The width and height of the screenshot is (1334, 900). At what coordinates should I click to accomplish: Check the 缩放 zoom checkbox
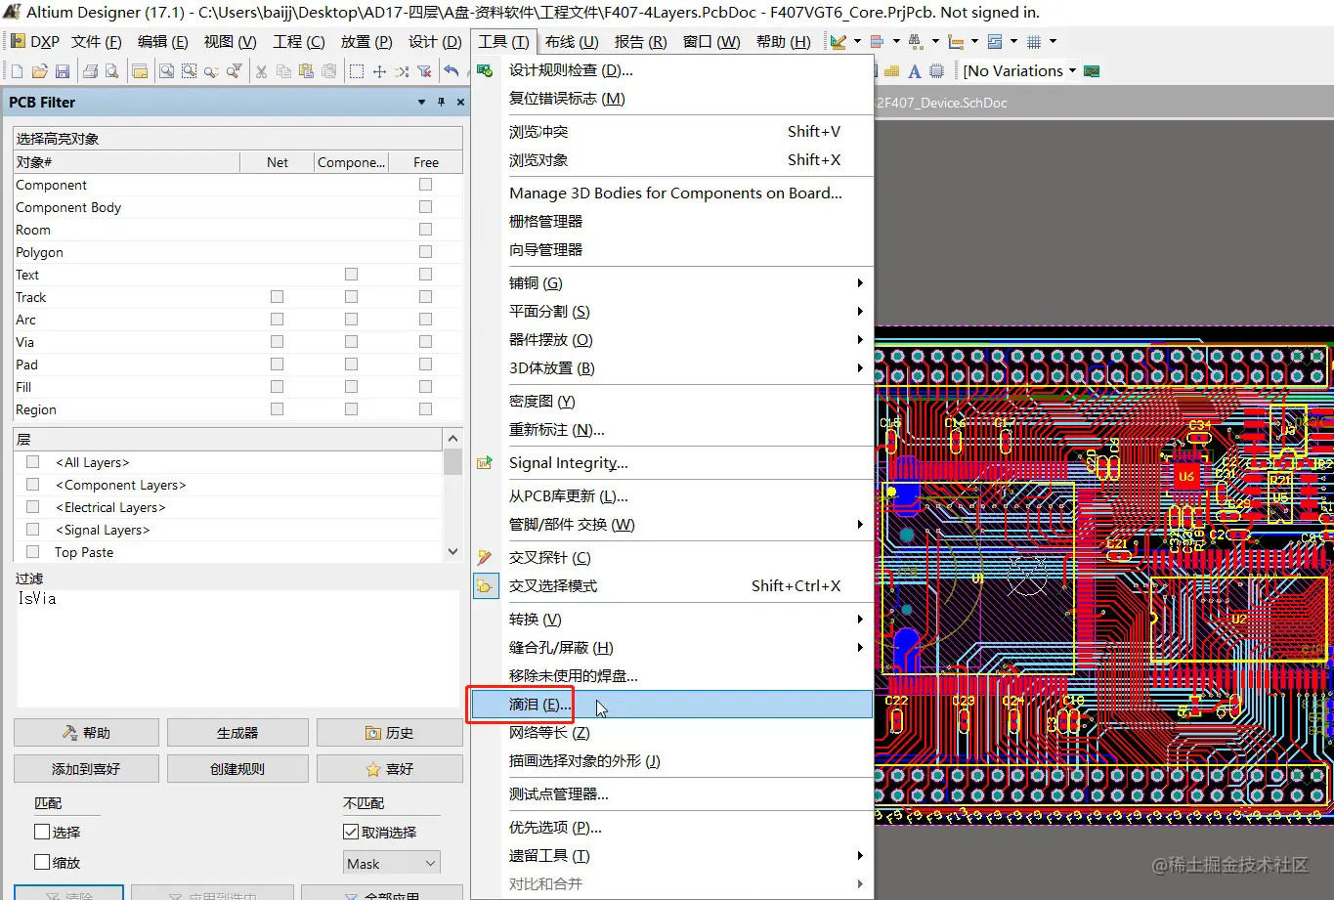(42, 863)
